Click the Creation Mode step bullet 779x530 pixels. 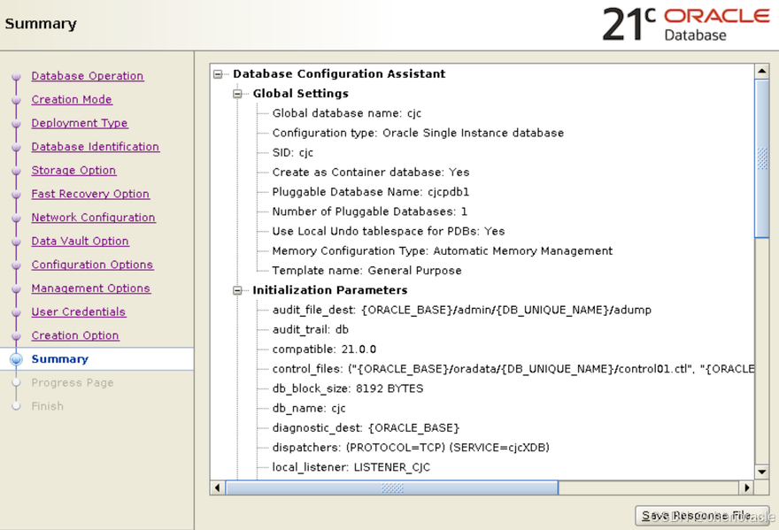point(17,99)
